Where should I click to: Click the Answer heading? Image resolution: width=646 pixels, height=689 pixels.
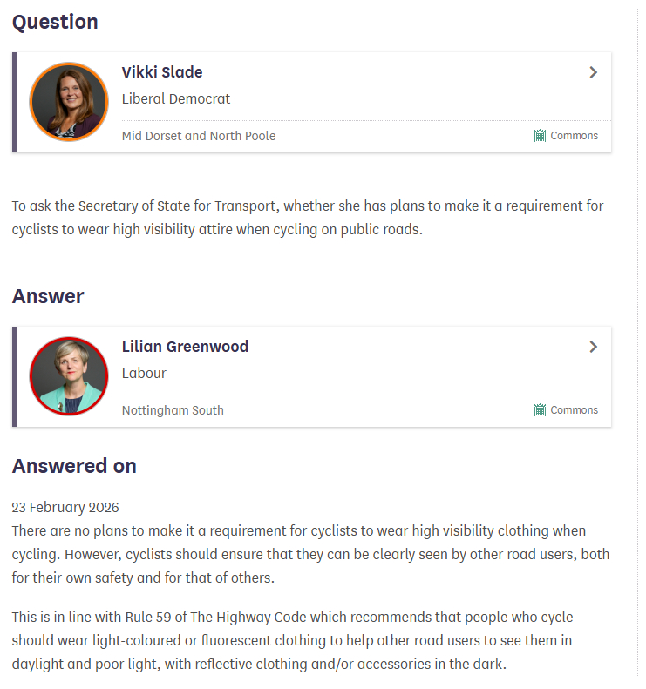tap(48, 296)
